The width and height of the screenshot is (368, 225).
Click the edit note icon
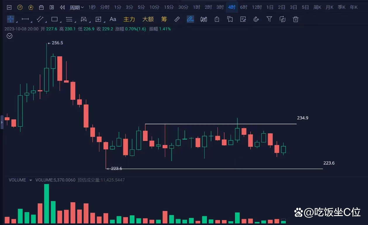(x=243, y=19)
